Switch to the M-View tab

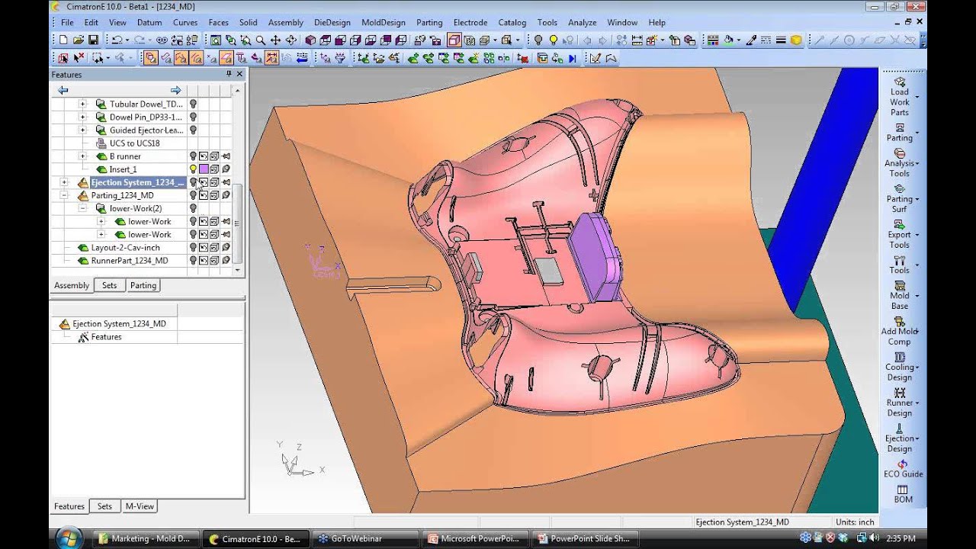(x=140, y=506)
